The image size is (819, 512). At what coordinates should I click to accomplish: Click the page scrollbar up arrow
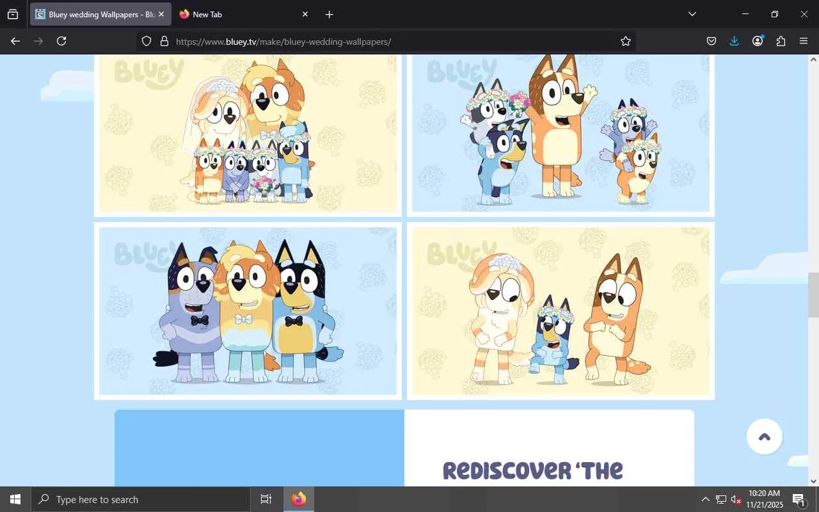coord(813,60)
